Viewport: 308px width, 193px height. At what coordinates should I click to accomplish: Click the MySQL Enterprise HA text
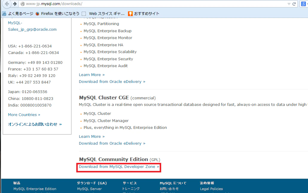click(103, 45)
